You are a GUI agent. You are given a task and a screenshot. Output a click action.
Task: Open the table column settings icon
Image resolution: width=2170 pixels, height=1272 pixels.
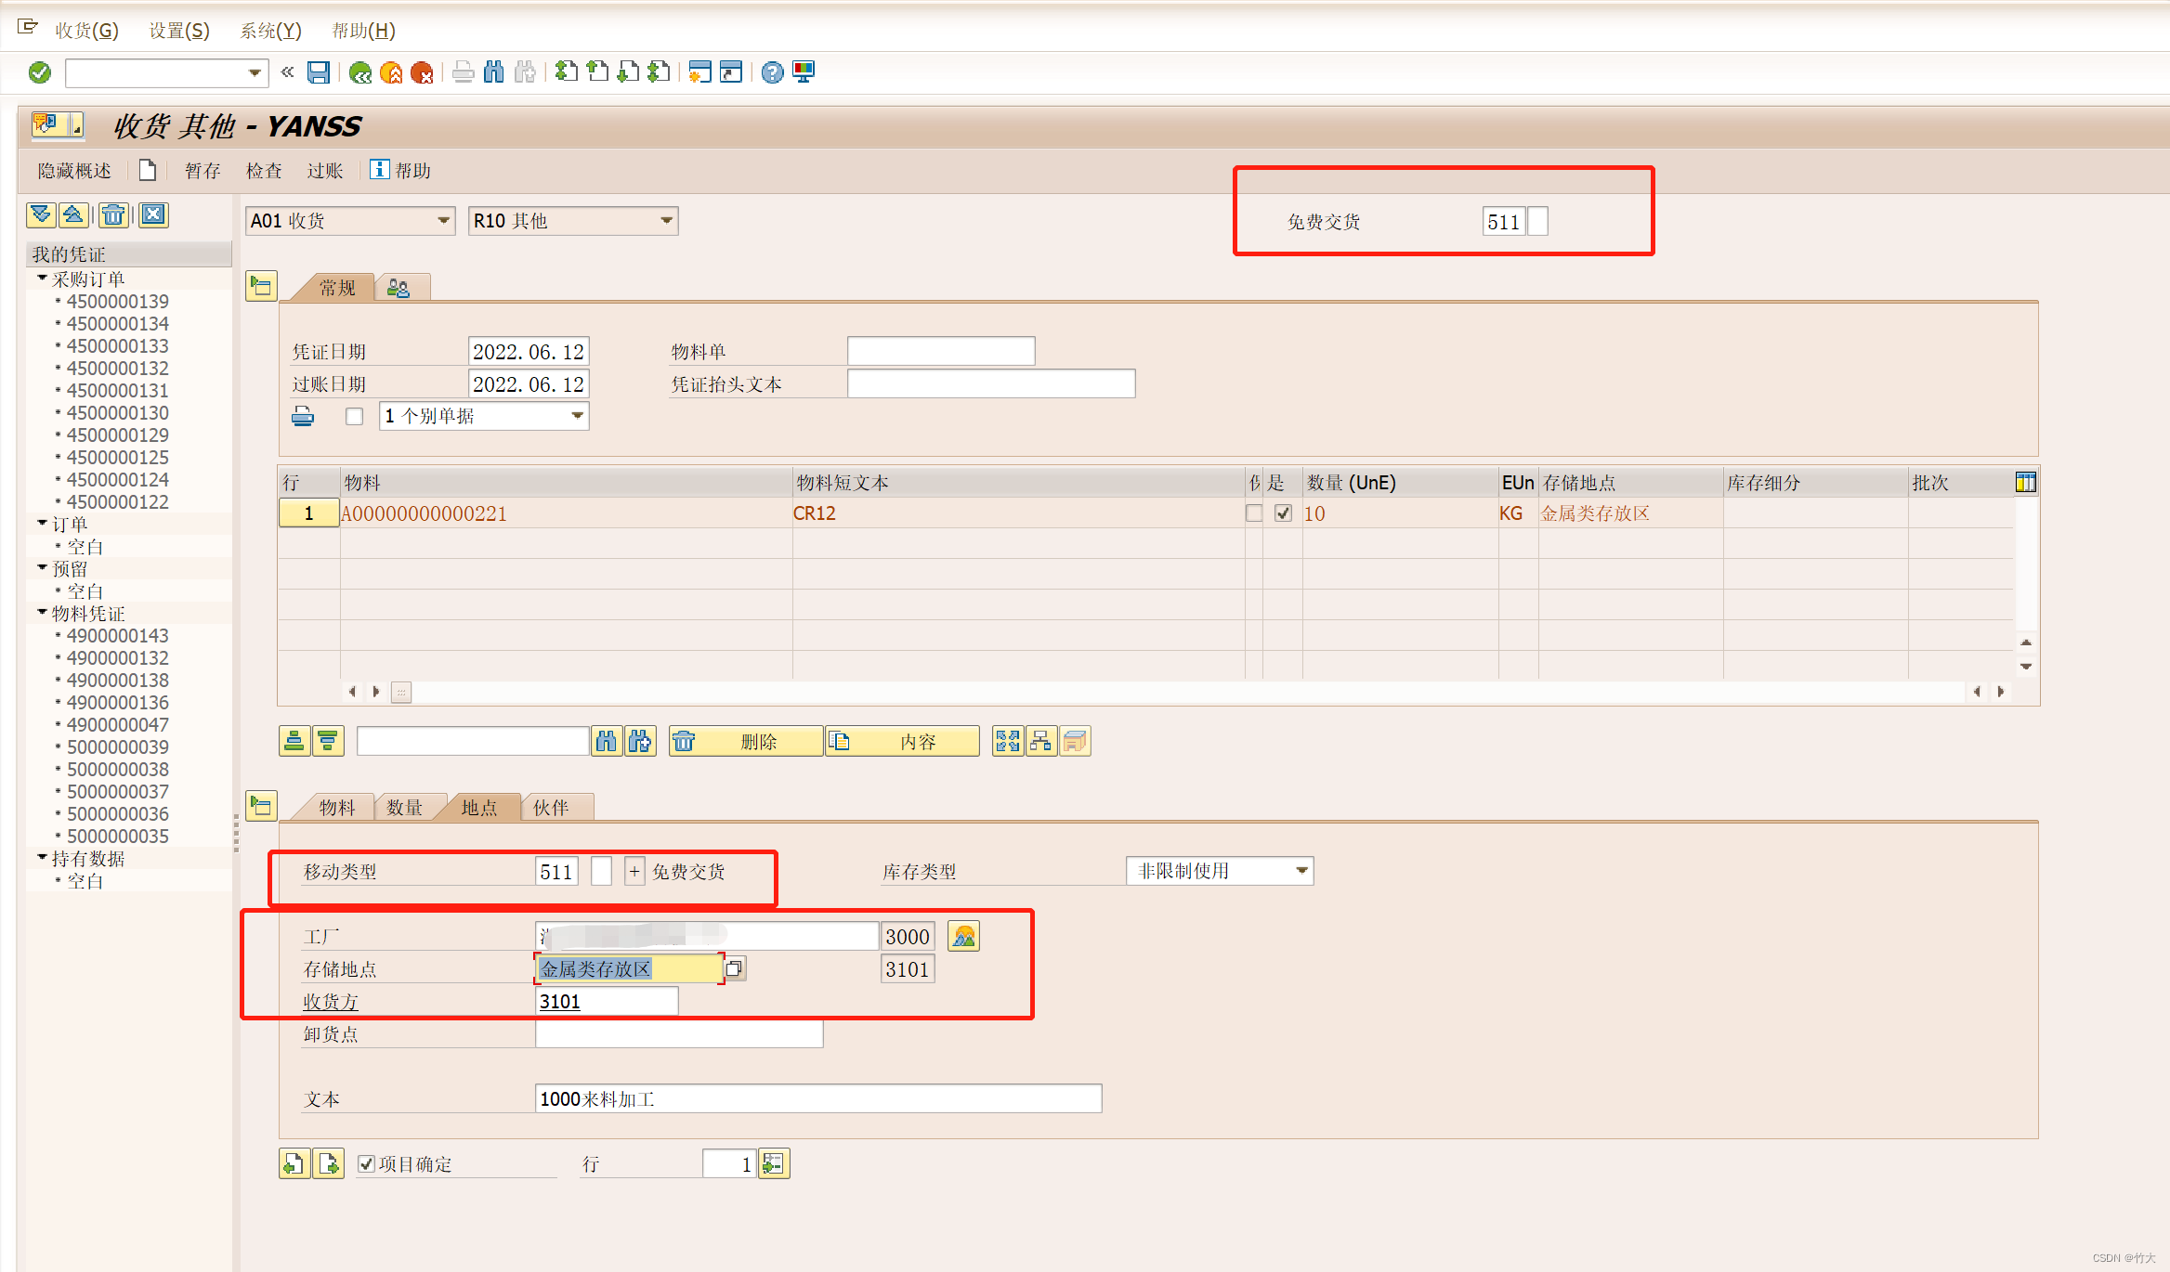click(2025, 482)
